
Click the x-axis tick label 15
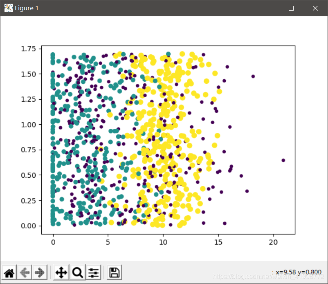click(218, 242)
